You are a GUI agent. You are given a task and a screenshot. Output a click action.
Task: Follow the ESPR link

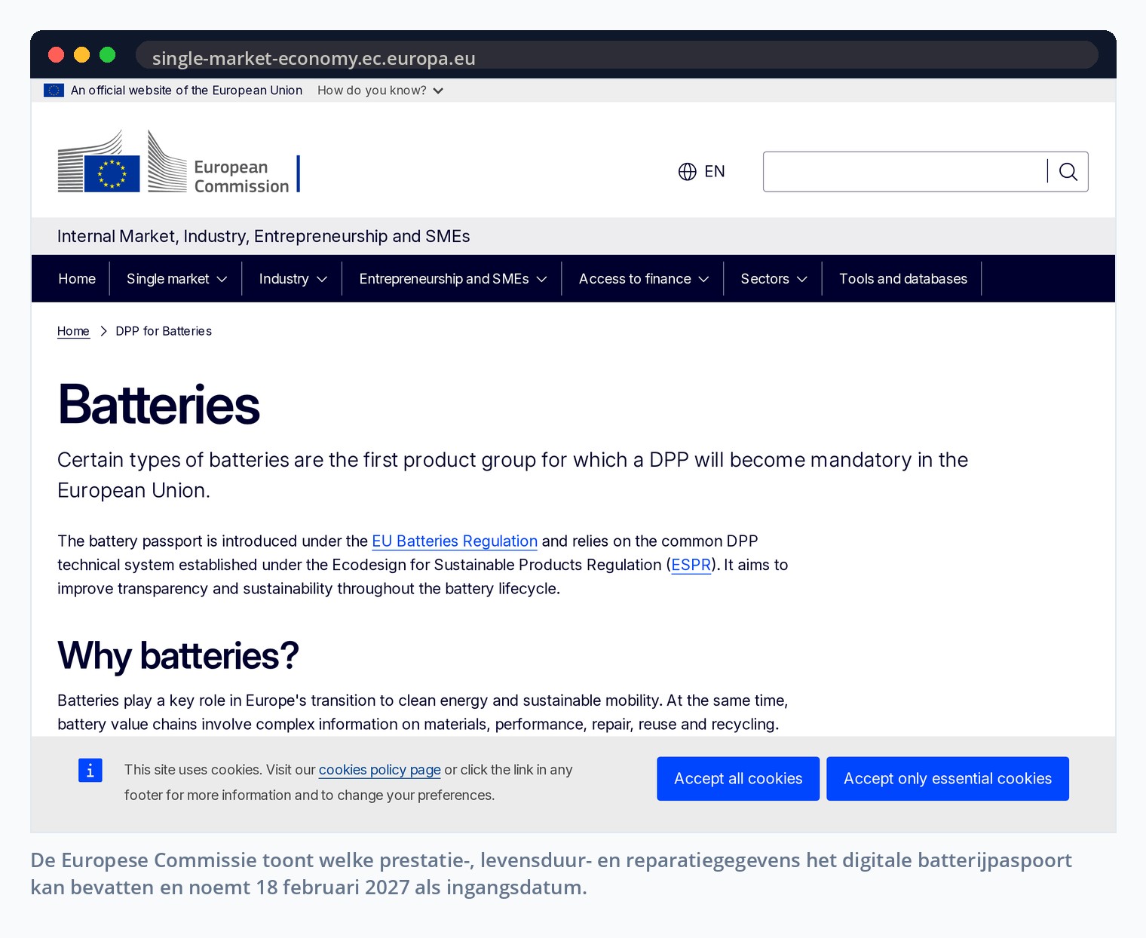coord(691,565)
